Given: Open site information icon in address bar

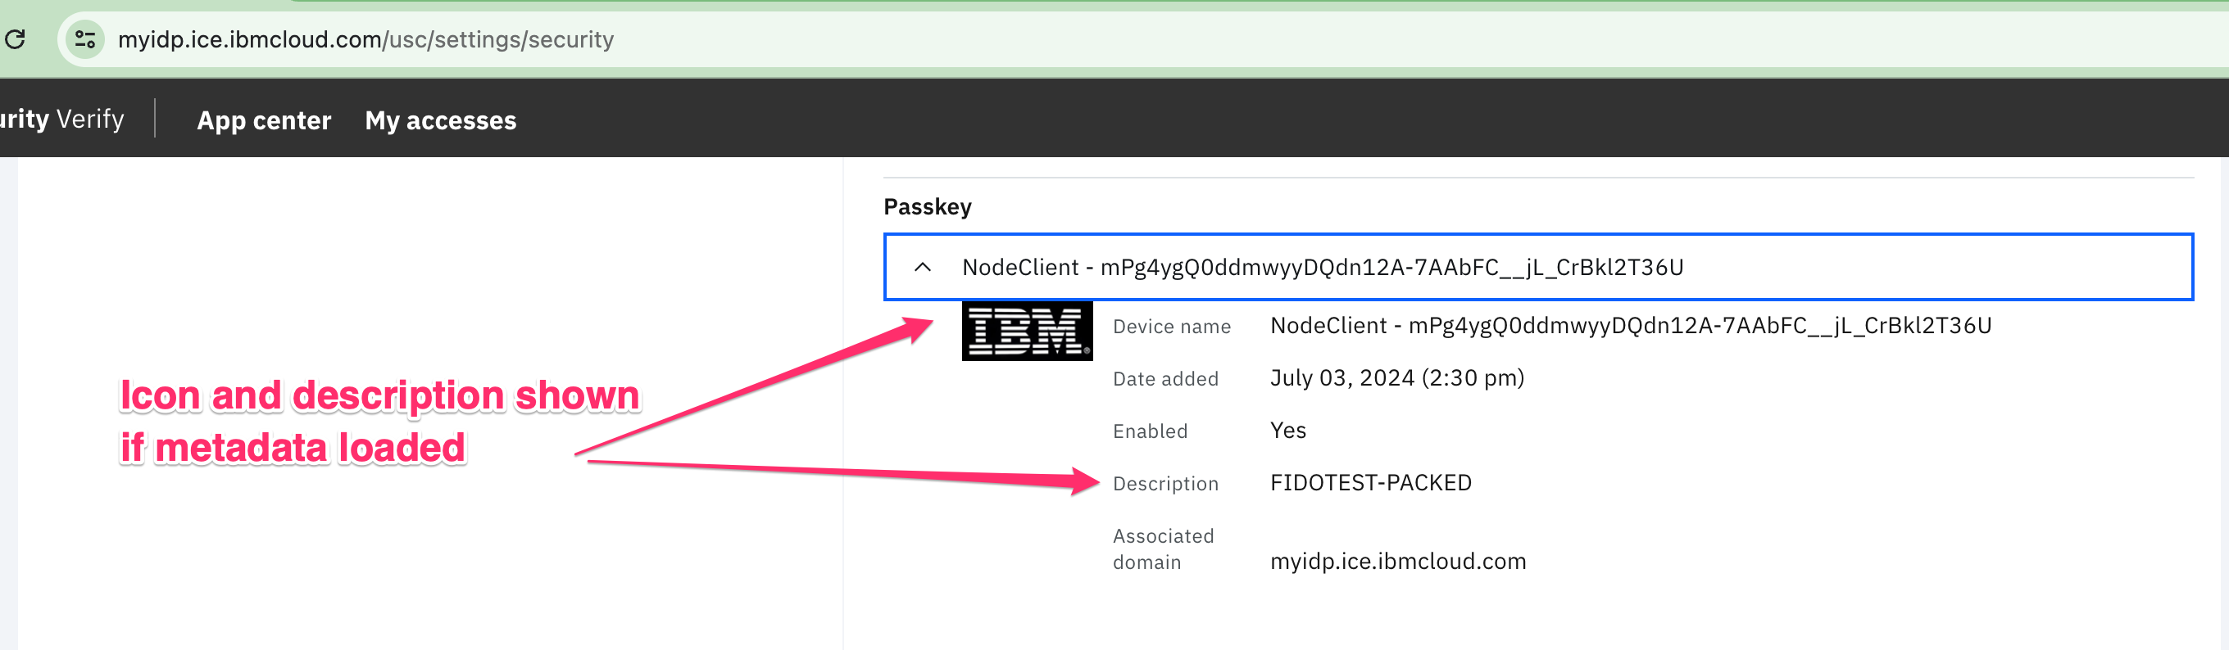Looking at the screenshot, I should [x=86, y=39].
